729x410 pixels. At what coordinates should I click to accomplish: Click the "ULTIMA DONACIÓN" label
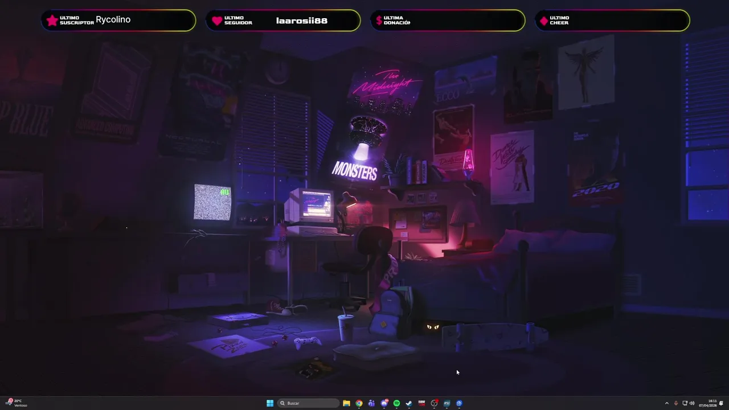(x=397, y=20)
